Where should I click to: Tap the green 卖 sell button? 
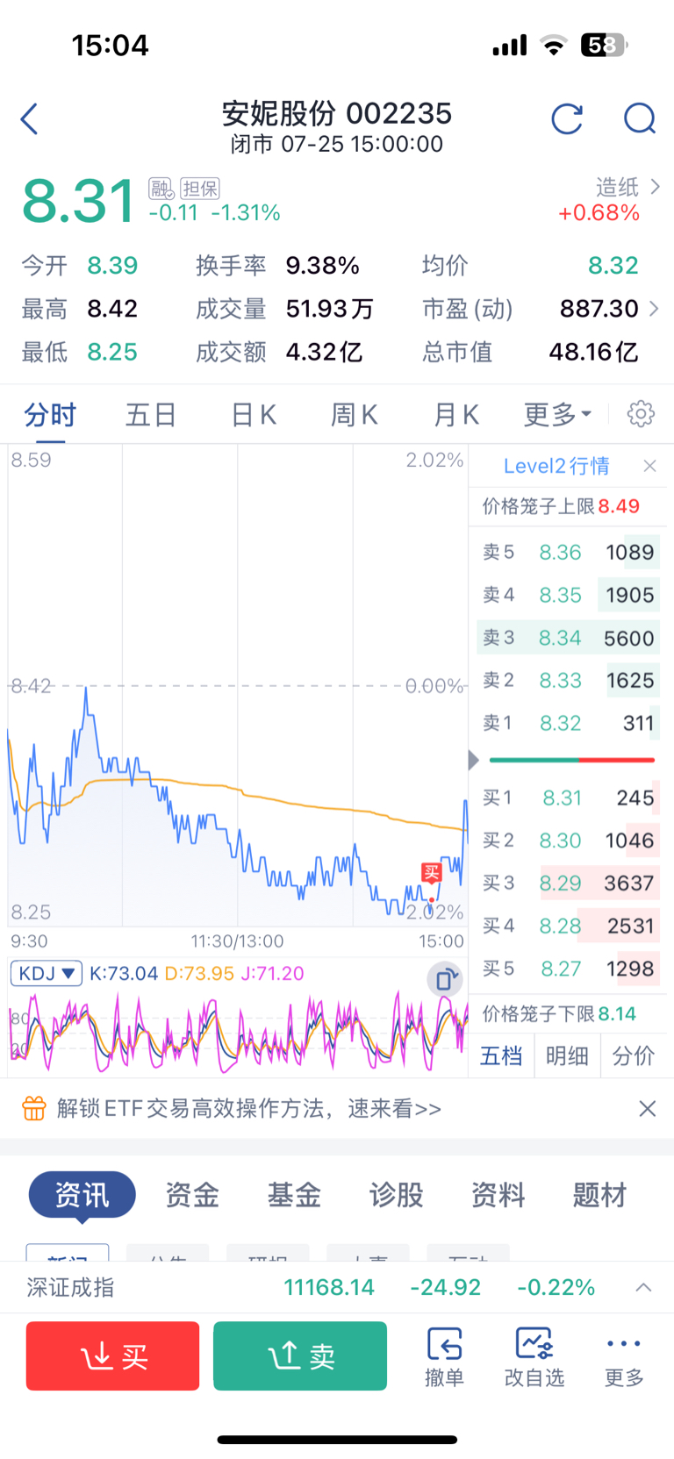tap(300, 1356)
